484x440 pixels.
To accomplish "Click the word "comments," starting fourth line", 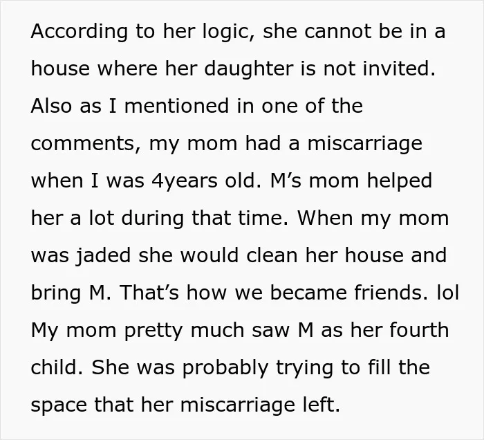I will coord(86,144).
